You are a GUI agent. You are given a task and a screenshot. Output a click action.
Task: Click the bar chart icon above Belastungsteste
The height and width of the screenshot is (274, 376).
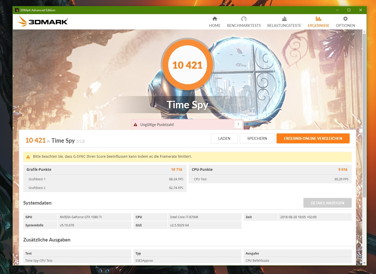pos(284,19)
